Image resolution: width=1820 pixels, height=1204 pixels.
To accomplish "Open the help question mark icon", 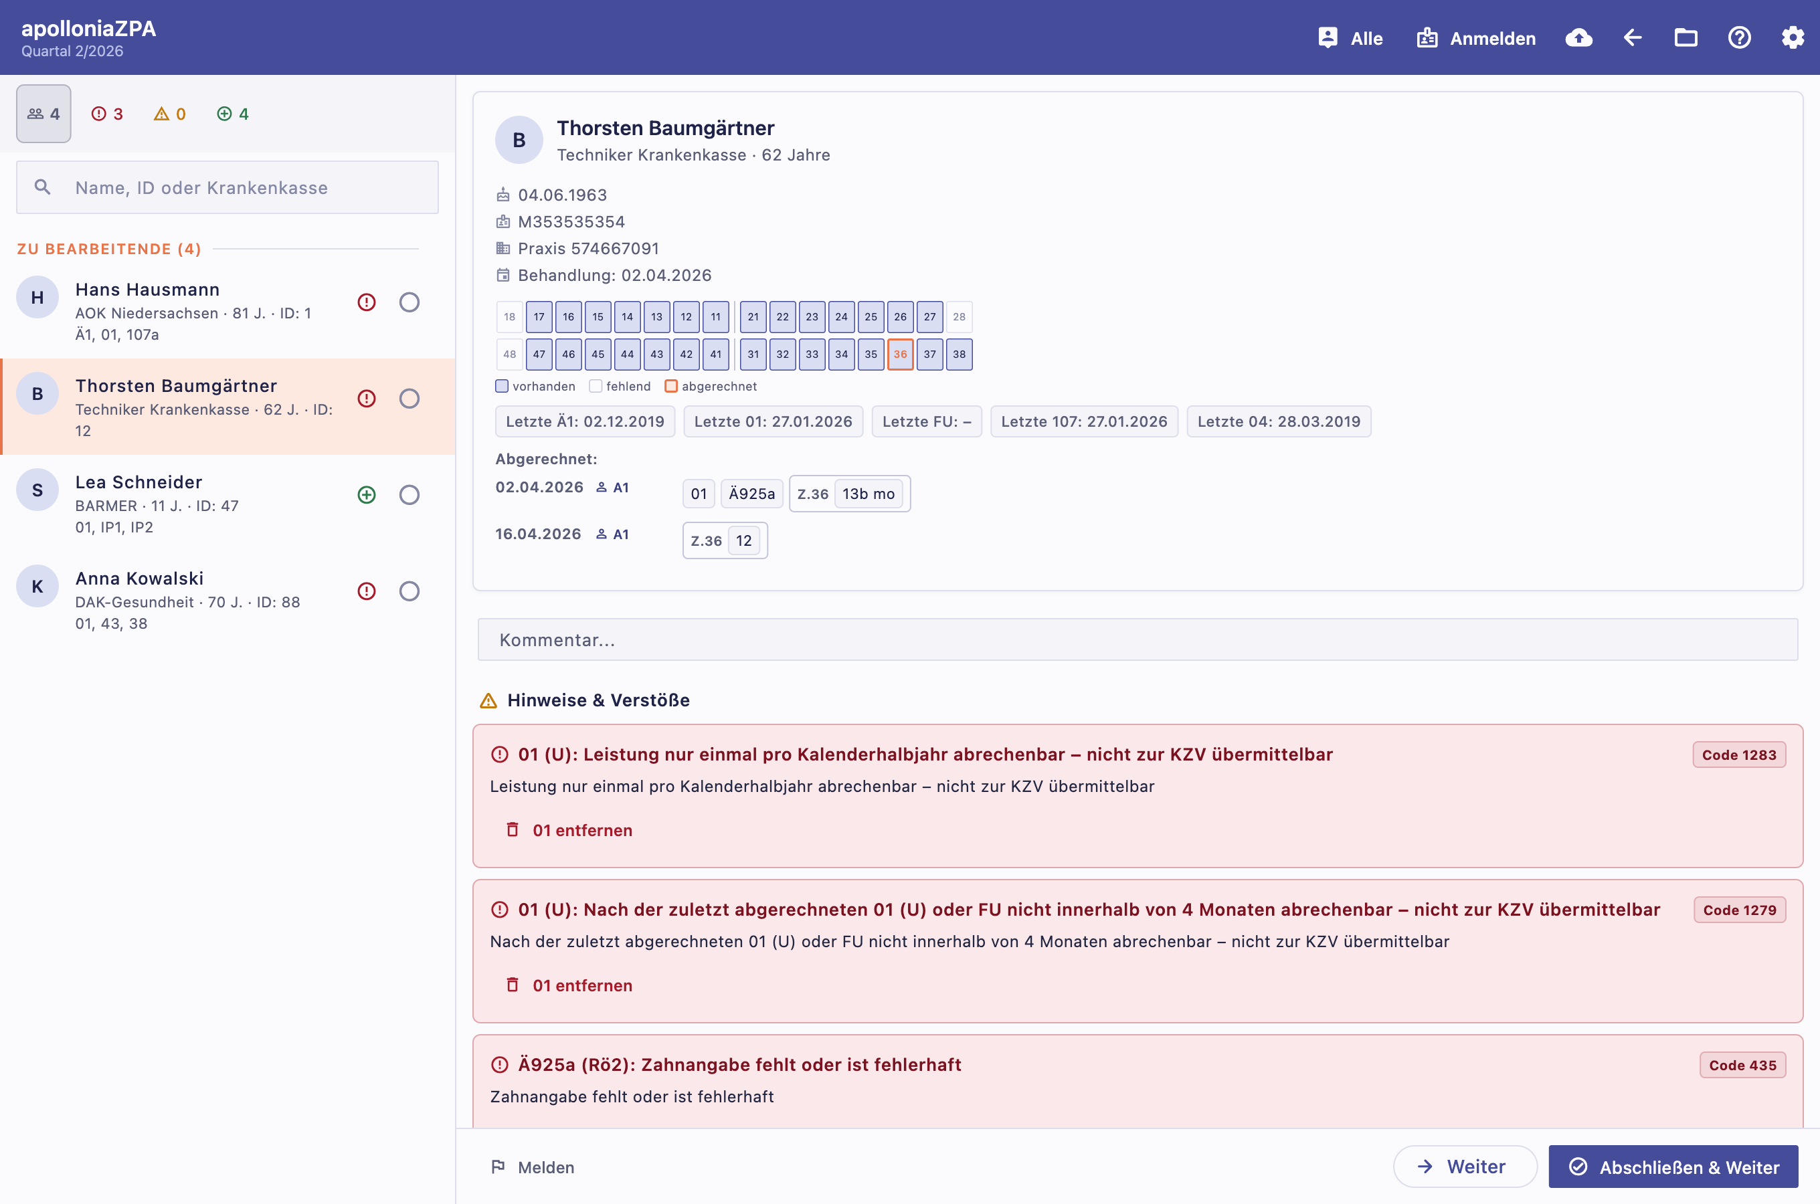I will click(1739, 37).
